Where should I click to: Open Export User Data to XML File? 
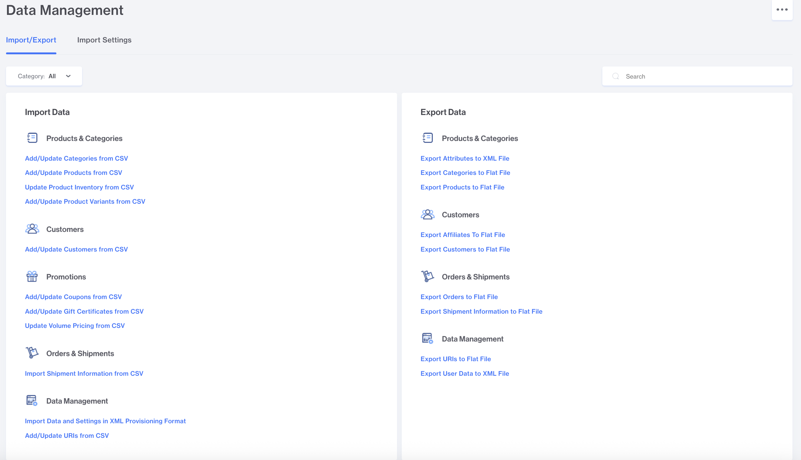(465, 374)
